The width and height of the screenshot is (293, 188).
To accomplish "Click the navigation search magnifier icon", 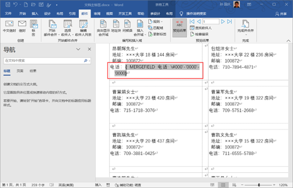I will click(86, 61).
